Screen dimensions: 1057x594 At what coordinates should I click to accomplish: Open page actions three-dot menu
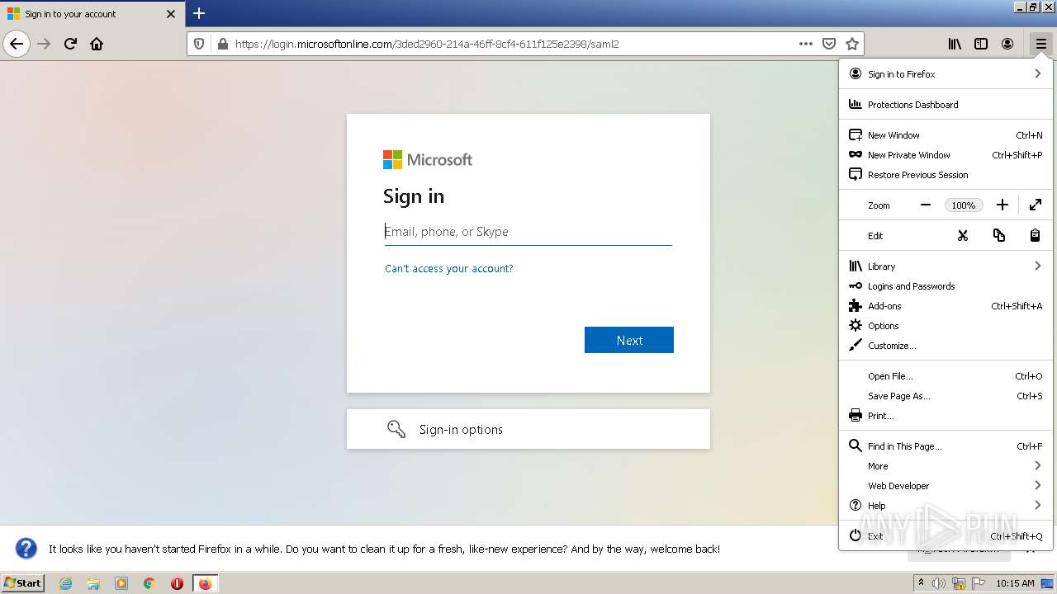806,44
